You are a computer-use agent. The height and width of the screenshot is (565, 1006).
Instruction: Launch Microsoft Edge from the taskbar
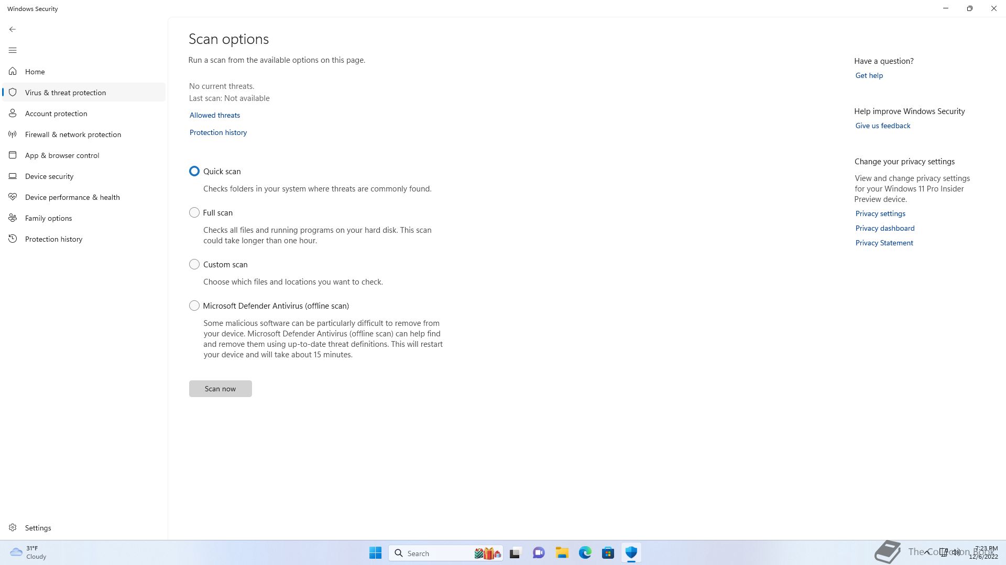(x=585, y=553)
